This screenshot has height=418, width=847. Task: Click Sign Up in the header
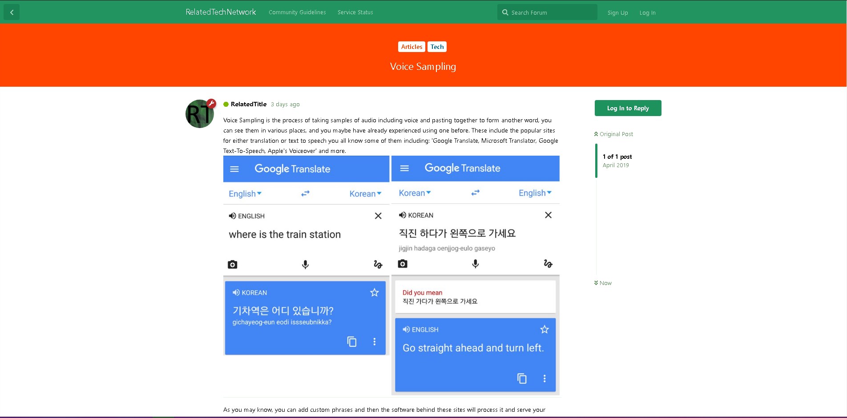(x=618, y=13)
